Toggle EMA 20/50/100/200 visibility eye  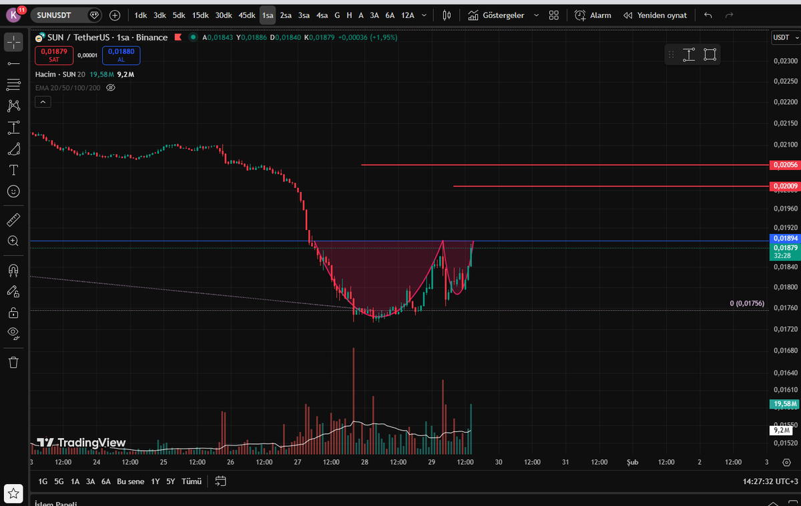pos(111,87)
